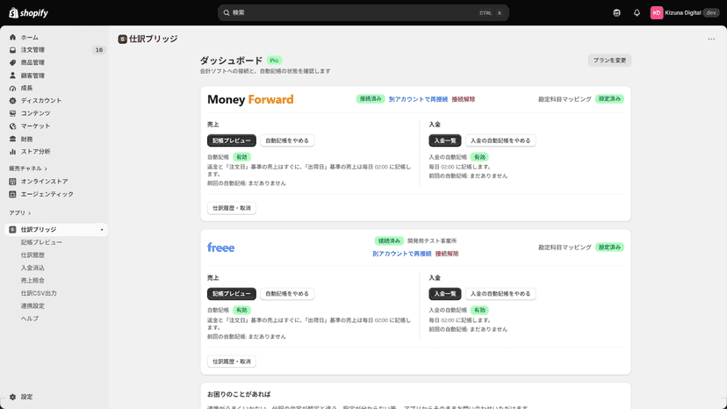
Task: Click 接続解除 for freee
Action: click(x=447, y=254)
